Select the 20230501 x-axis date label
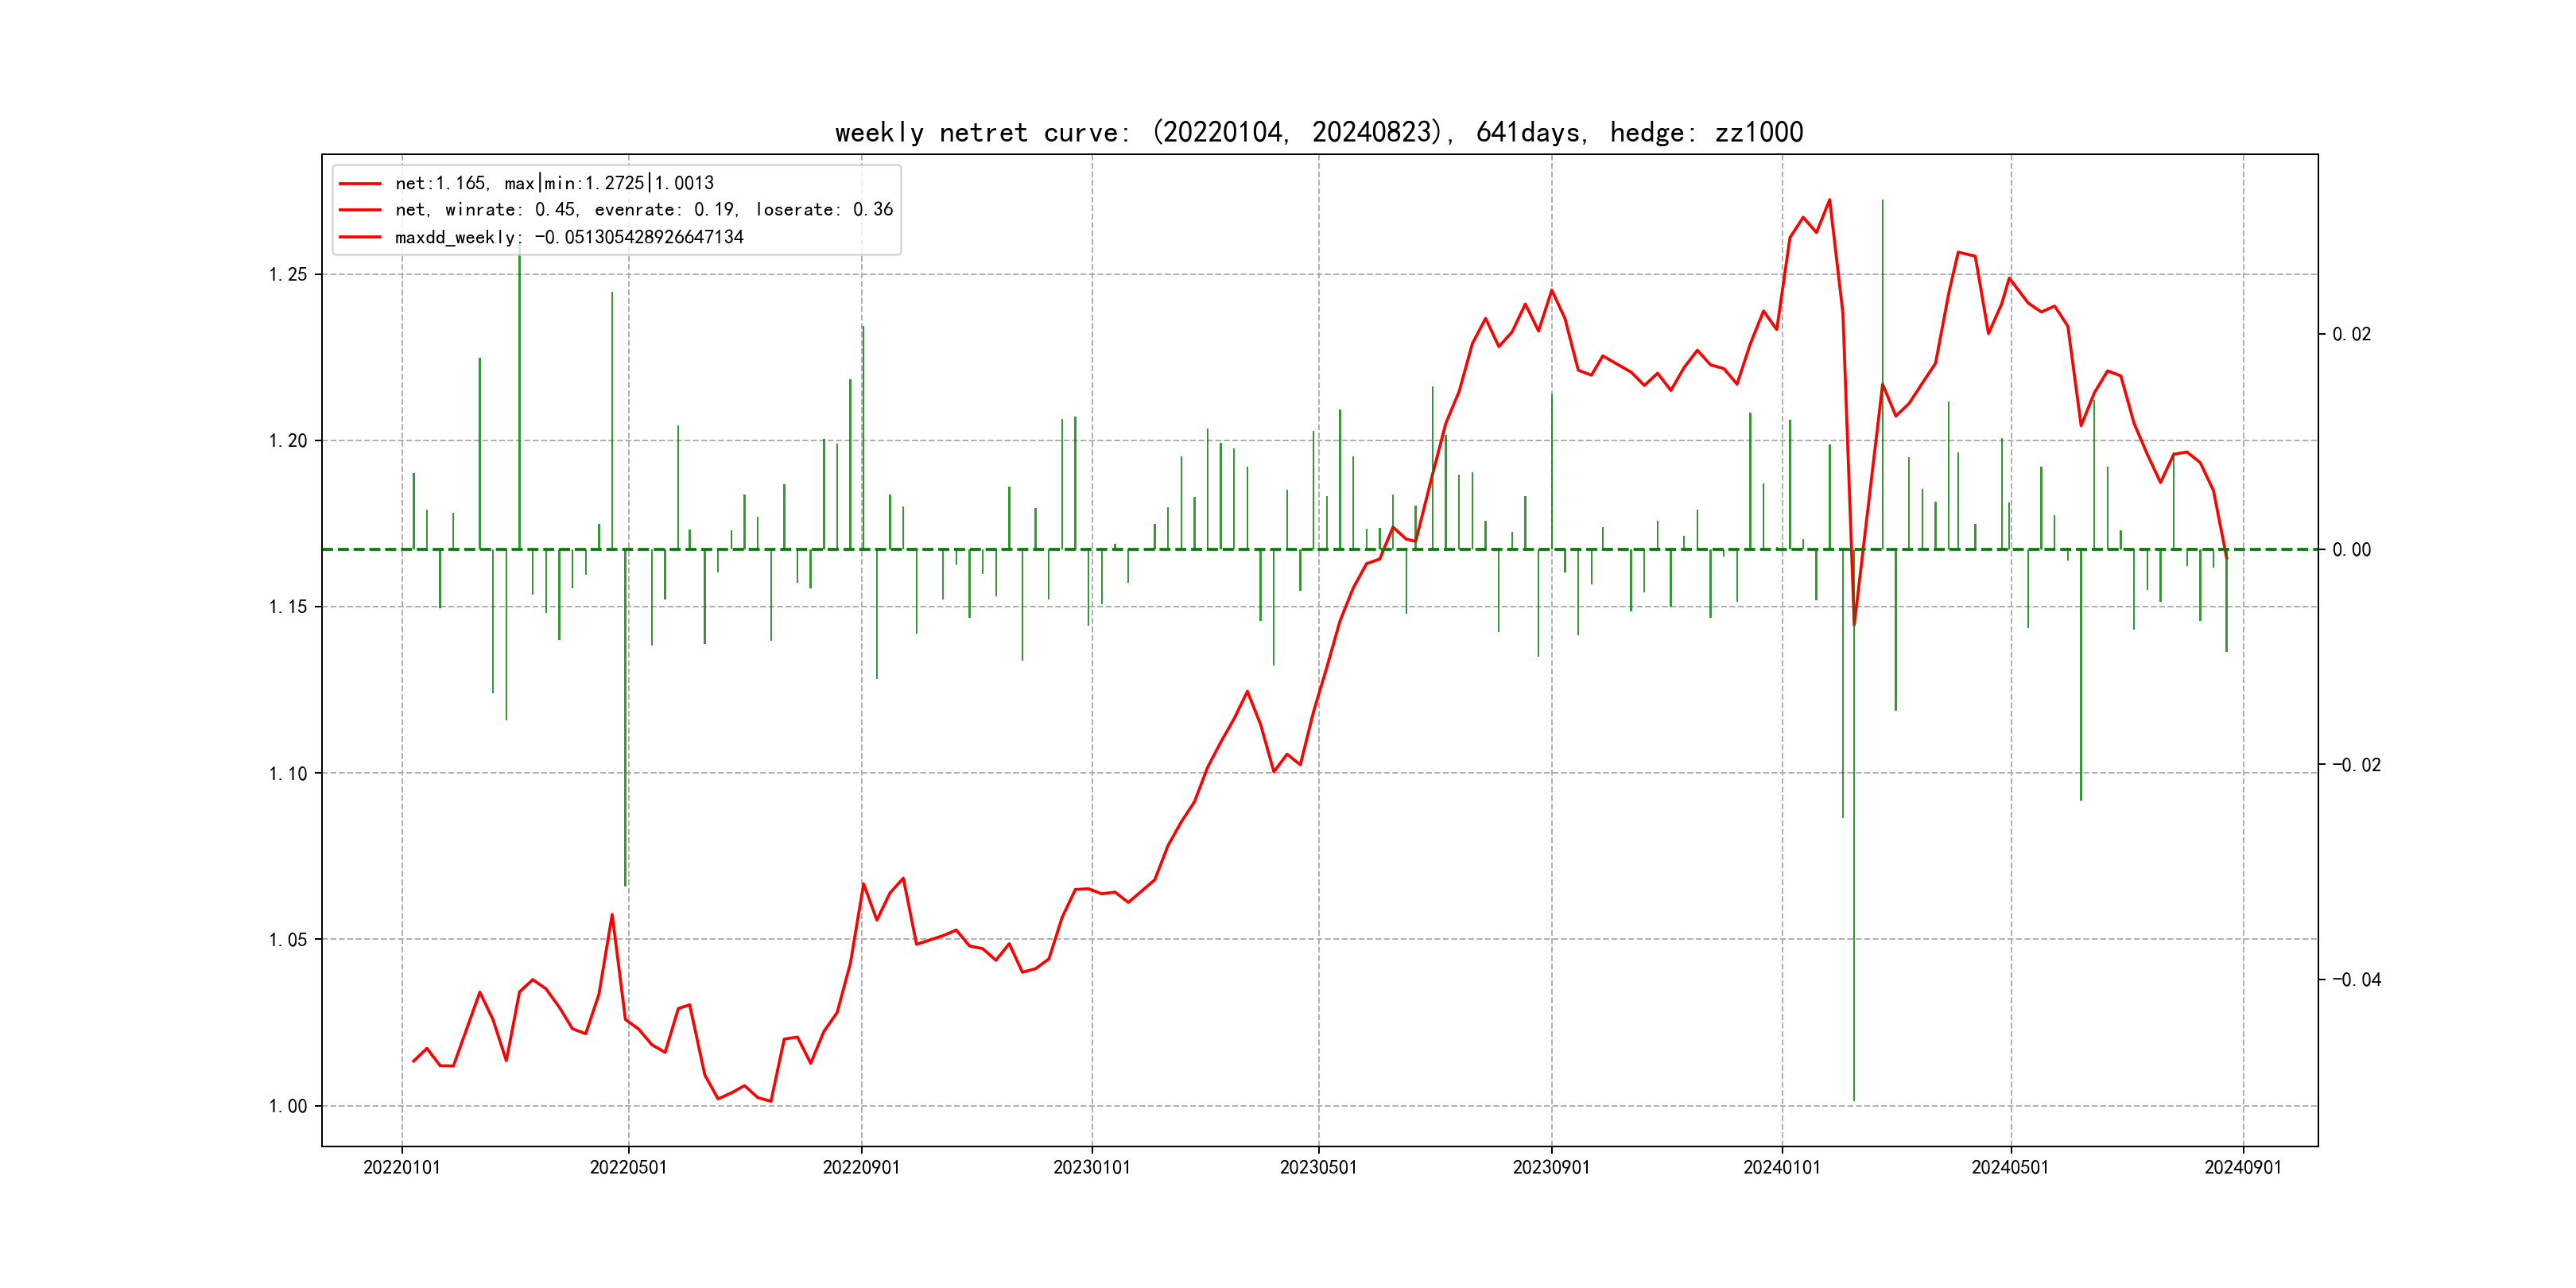Screen dimensions: 2576x1288 click(x=1318, y=1168)
